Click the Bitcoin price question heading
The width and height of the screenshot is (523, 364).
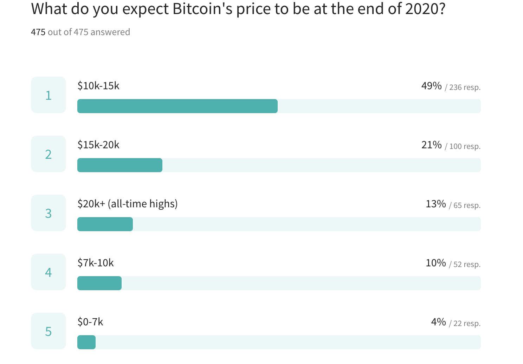pos(238,9)
